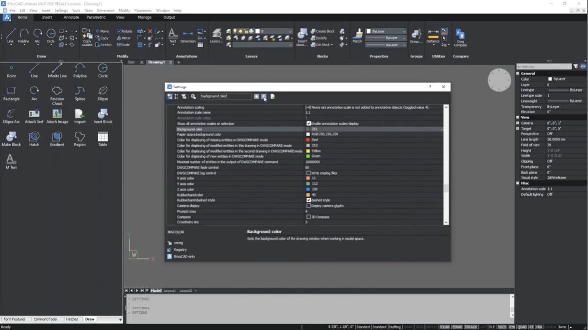Screen dimensions: 588x330
Task: Toggle 3D Compass checkbox
Action: [x=309, y=217]
